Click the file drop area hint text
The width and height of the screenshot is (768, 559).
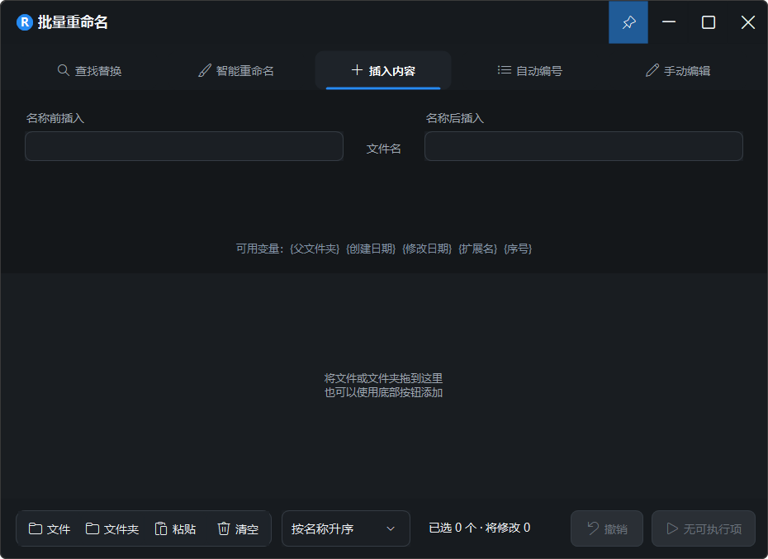point(383,385)
